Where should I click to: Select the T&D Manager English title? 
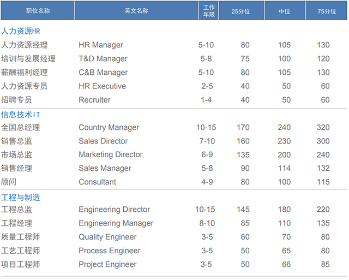point(103,58)
